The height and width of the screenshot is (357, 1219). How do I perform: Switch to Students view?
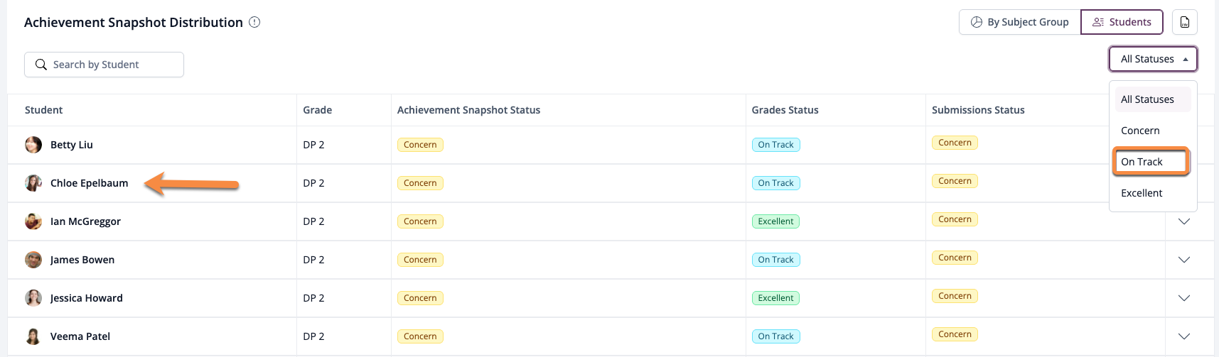tap(1122, 22)
